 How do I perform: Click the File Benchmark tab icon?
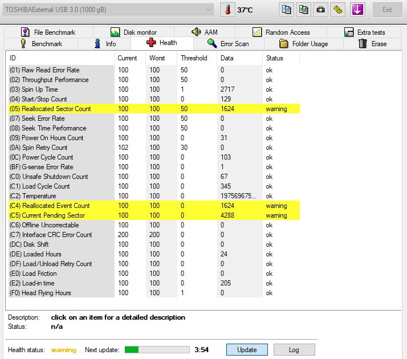25,32
